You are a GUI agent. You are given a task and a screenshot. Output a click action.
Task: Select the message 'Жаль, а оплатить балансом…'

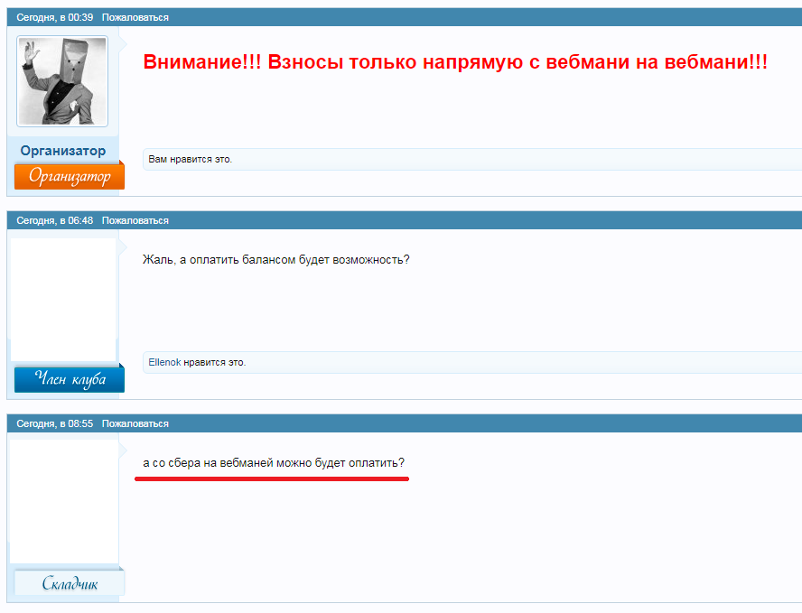click(275, 260)
